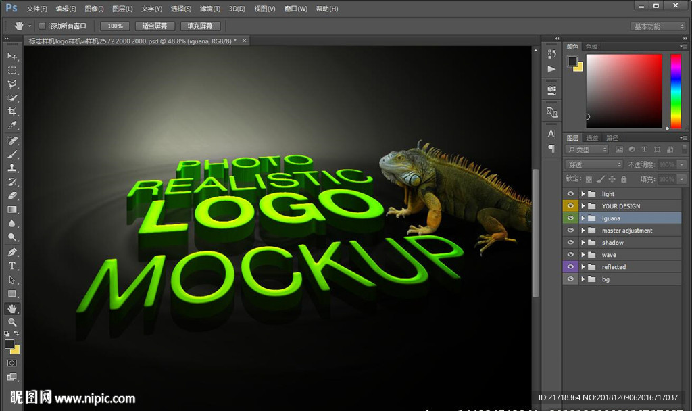This screenshot has width=692, height=411.
Task: Open the 滤镜(T) menu
Action: tap(210, 9)
